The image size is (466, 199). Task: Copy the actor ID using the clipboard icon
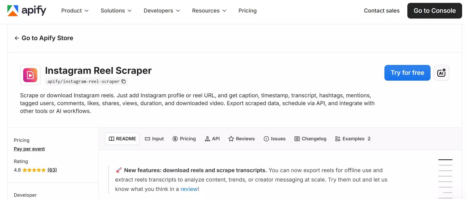[x=124, y=81]
